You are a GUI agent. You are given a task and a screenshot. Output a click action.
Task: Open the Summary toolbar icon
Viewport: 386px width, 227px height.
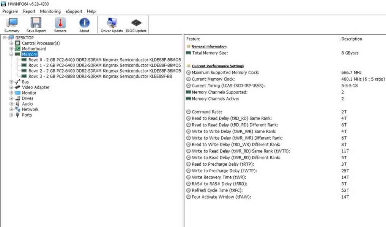11,25
